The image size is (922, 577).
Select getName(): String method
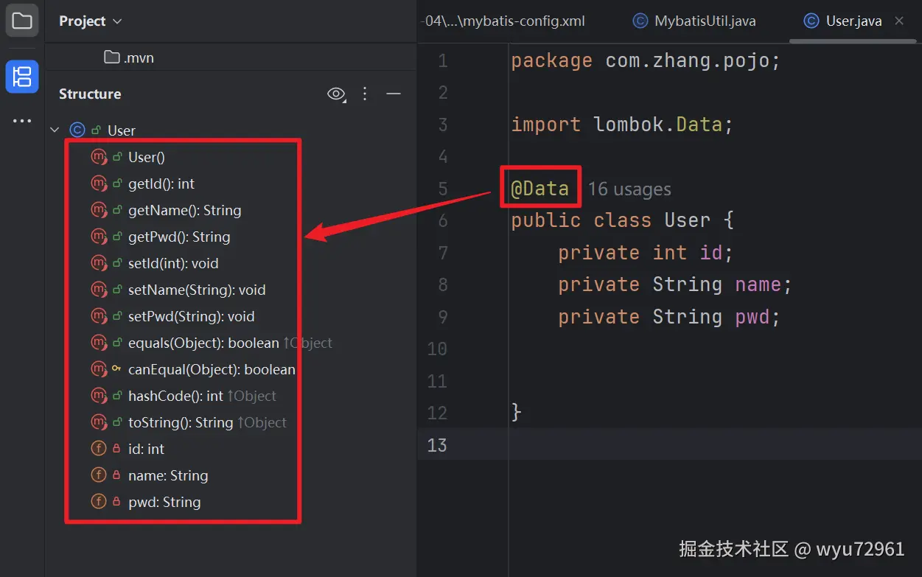tap(185, 210)
